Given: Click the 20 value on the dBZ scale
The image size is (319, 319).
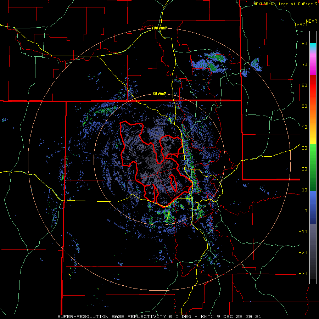Looking at the screenshot, I should [x=304, y=169].
